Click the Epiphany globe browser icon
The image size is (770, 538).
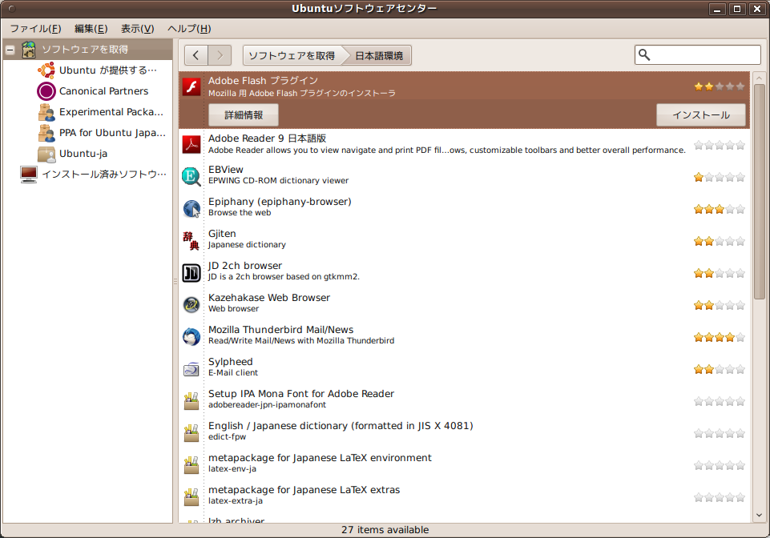191,209
